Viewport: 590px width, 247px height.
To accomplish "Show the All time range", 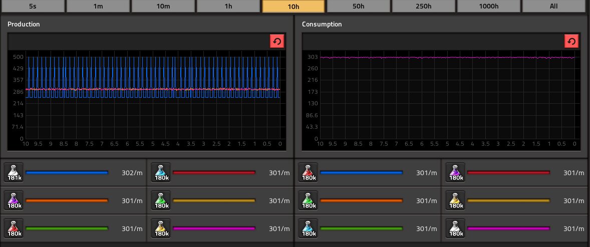I will click(x=553, y=6).
